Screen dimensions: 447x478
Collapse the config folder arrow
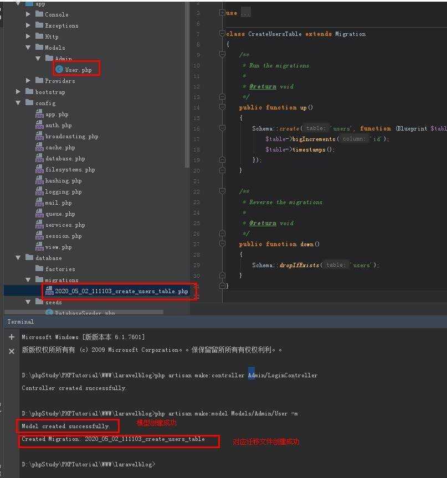tap(18, 103)
